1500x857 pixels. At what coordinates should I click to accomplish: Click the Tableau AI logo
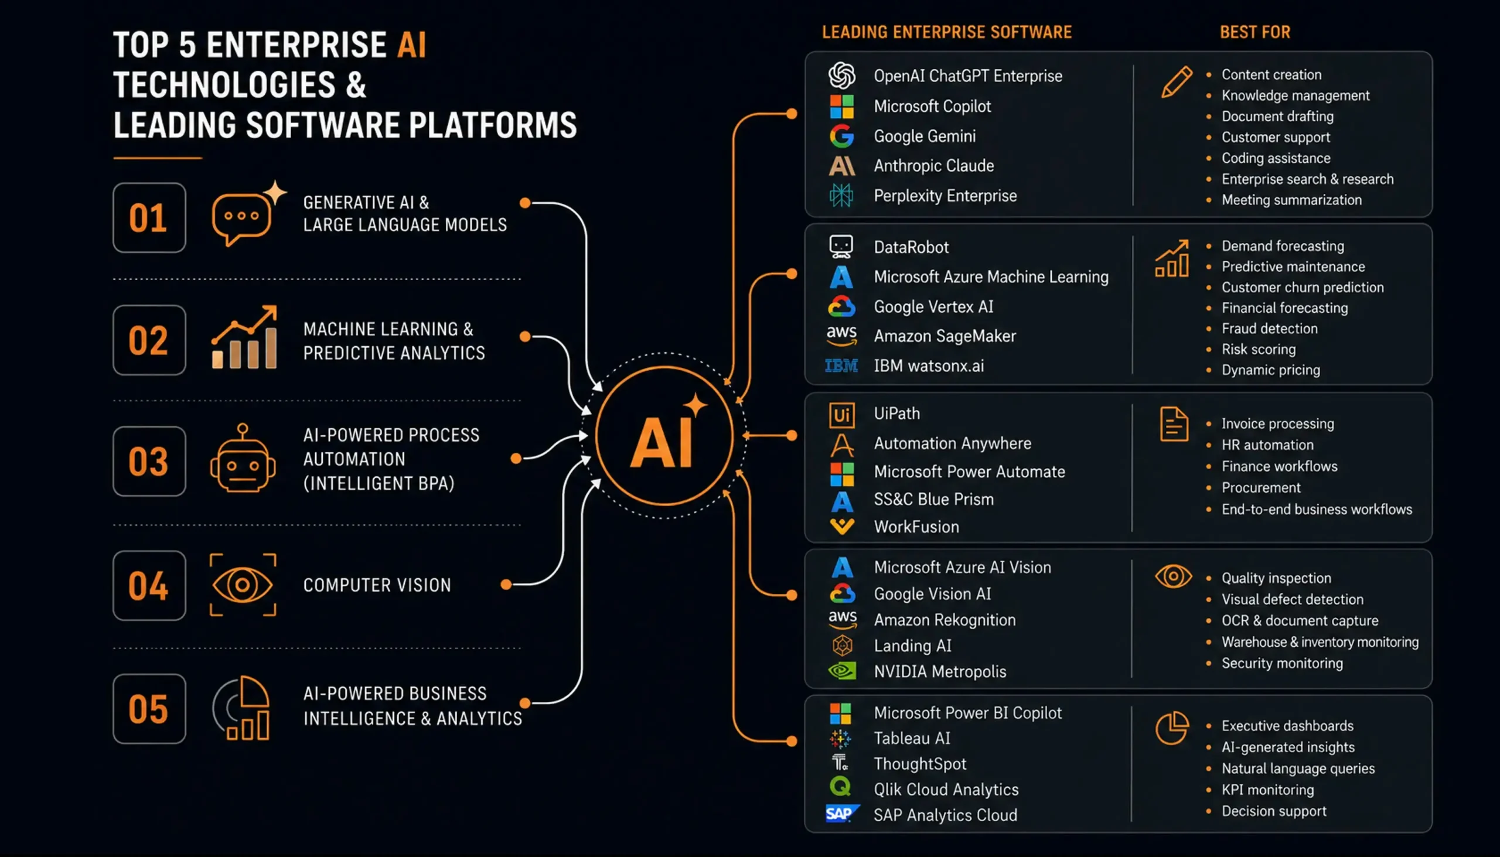coord(840,738)
